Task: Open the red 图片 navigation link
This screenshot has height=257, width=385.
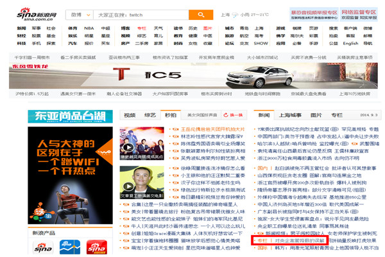Action: pyautogui.click(x=207, y=28)
